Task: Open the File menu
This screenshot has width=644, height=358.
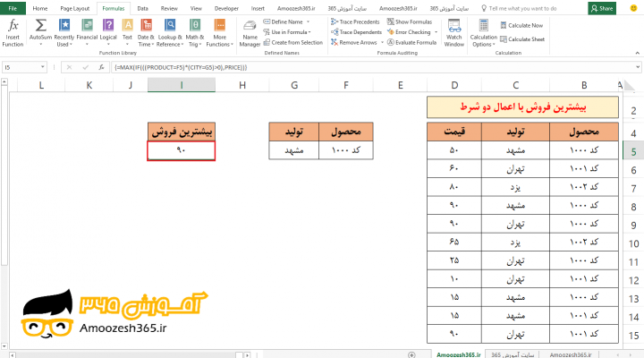Action: (13, 8)
